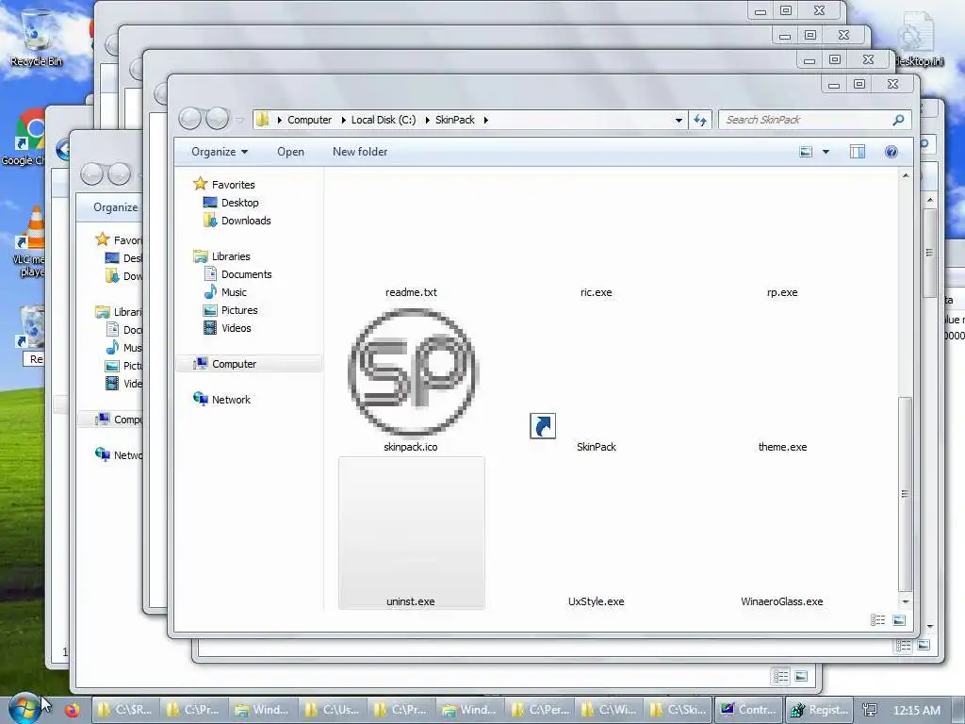
Task: Select Documents library in navigation pane
Action: [x=247, y=274]
